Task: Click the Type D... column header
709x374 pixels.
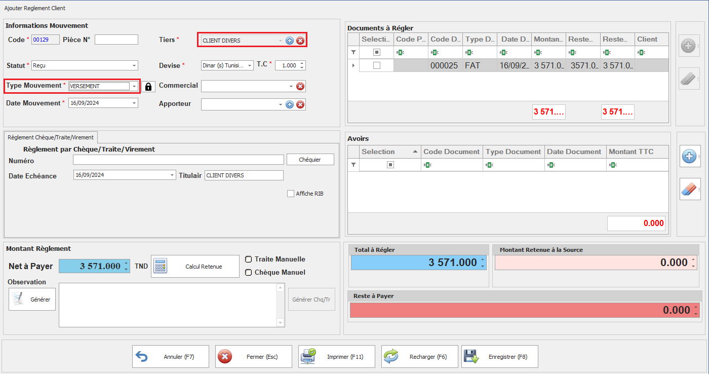Action: [480, 39]
